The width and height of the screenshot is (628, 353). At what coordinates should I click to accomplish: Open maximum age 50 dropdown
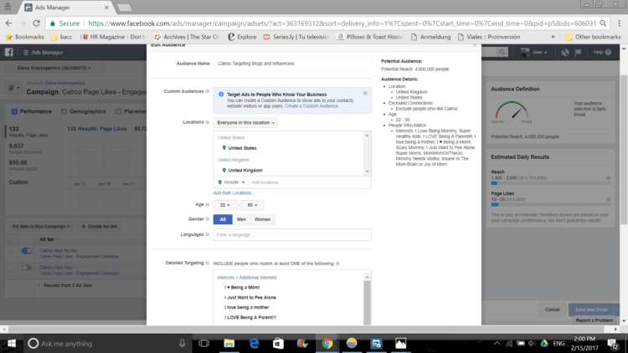[x=252, y=205]
